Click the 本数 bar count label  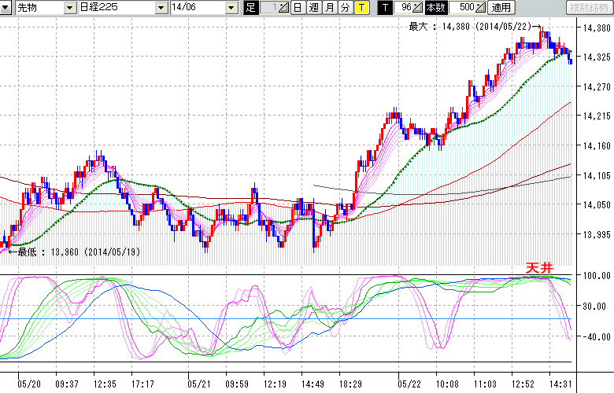435,8
